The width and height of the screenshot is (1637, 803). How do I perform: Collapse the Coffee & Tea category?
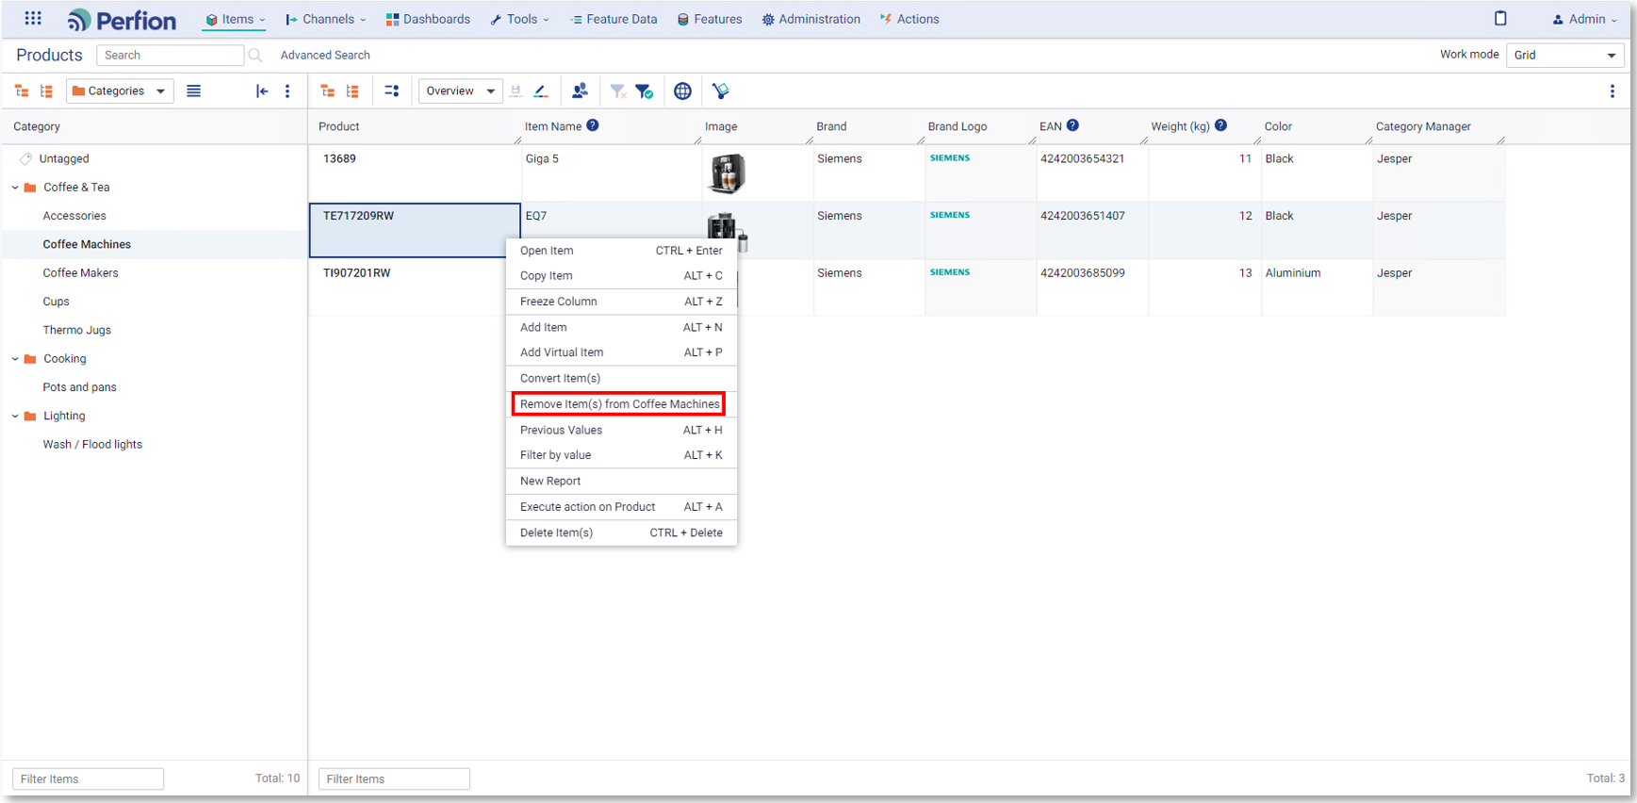[x=15, y=188]
